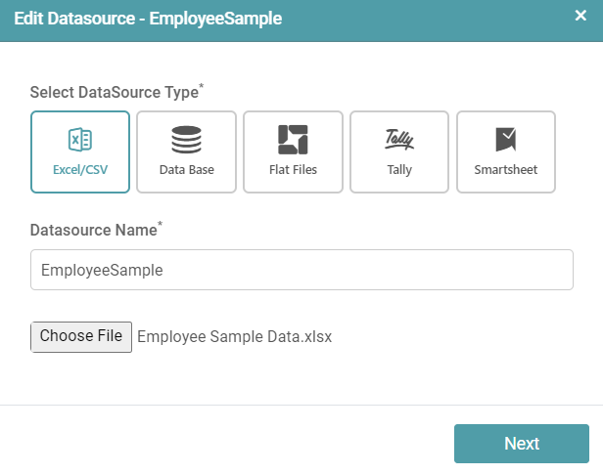Click the 'Tally' text under the logo
Viewport: 603px width, 474px height.
click(x=399, y=170)
